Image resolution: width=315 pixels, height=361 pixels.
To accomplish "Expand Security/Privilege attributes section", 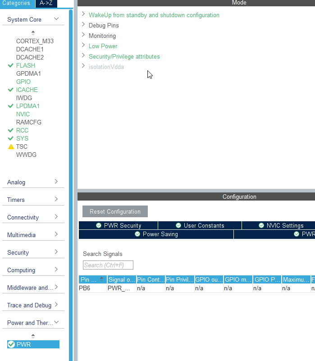I will tap(83, 55).
